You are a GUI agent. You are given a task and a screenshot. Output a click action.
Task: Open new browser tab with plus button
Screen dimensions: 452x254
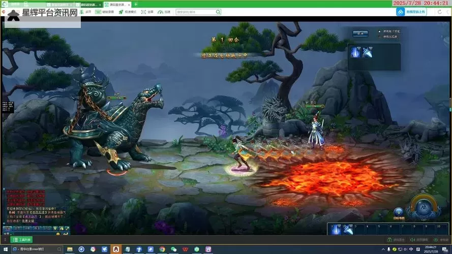(x=136, y=5)
